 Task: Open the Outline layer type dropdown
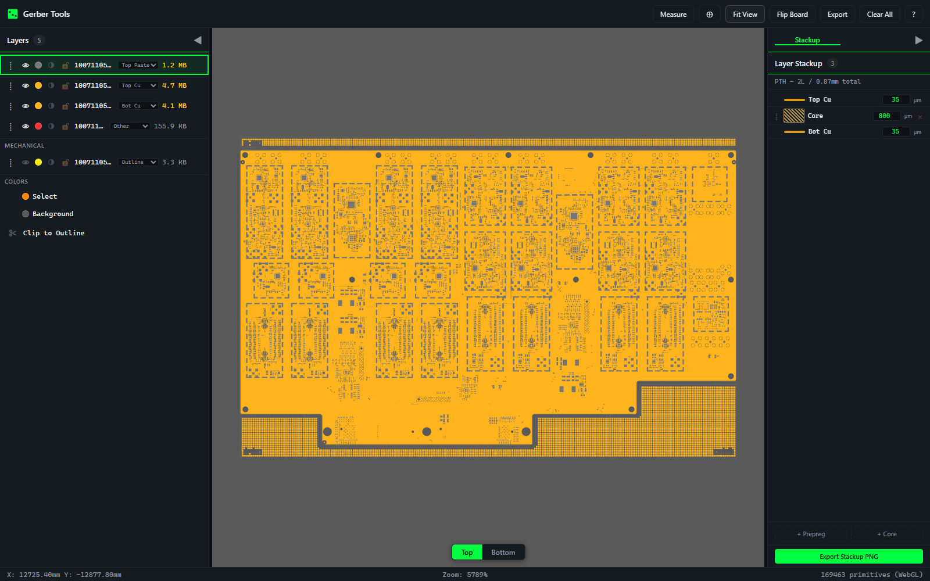138,162
